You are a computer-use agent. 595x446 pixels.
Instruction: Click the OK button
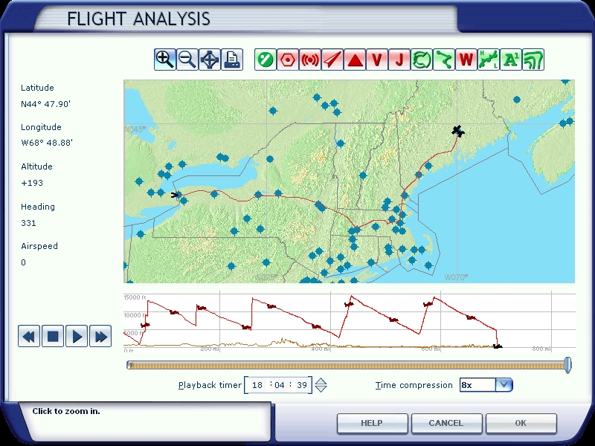(521, 423)
